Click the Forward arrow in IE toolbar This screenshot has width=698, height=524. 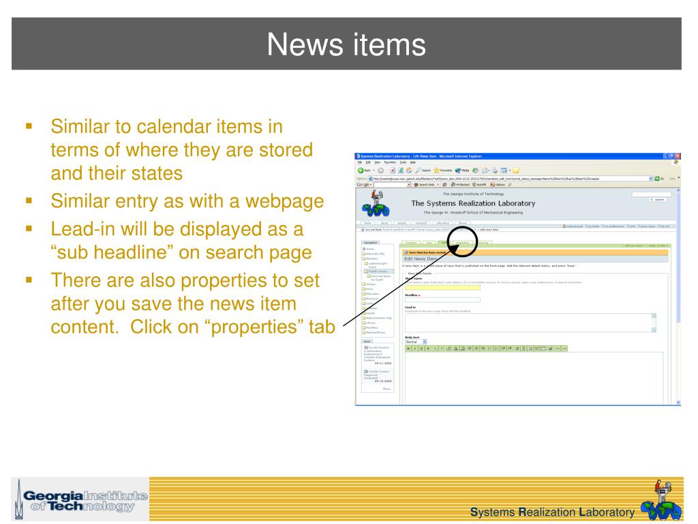[x=380, y=171]
